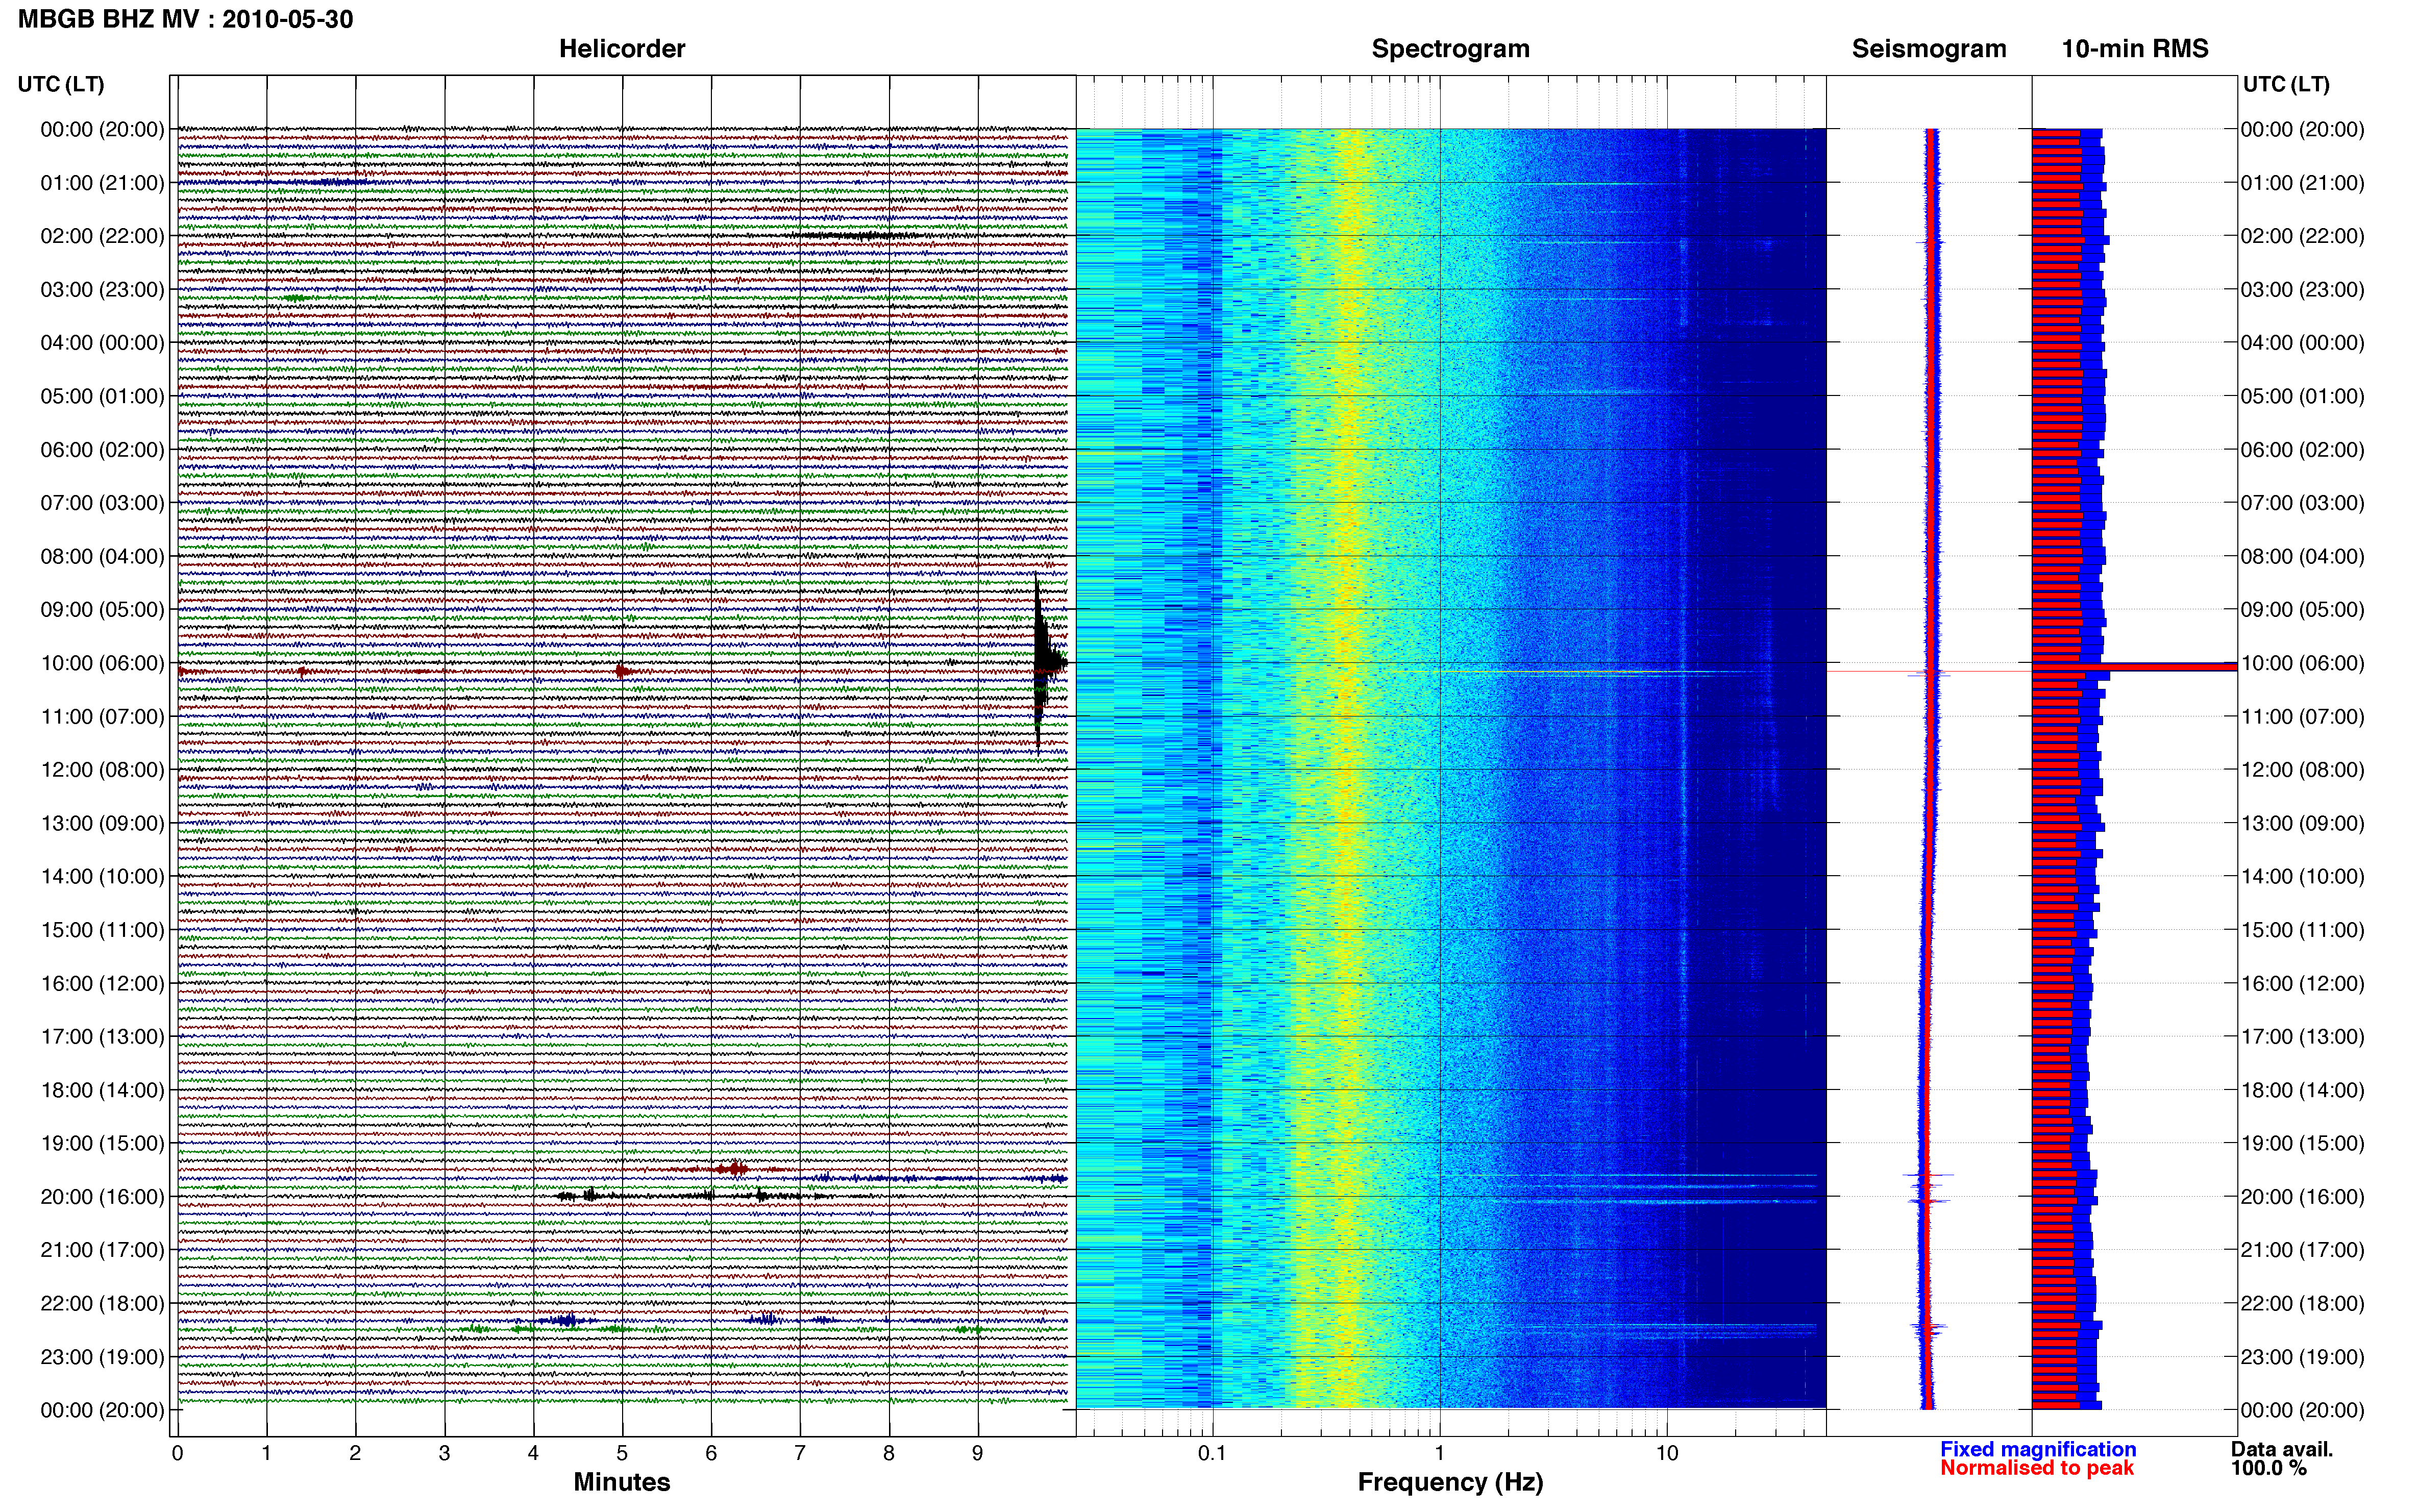Click '18:00 (14:00)' beside the 10-min RMS panel

coord(2302,1090)
